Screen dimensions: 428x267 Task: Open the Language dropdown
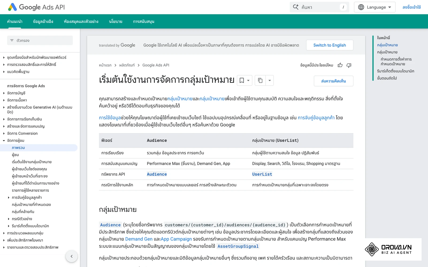[374, 7]
